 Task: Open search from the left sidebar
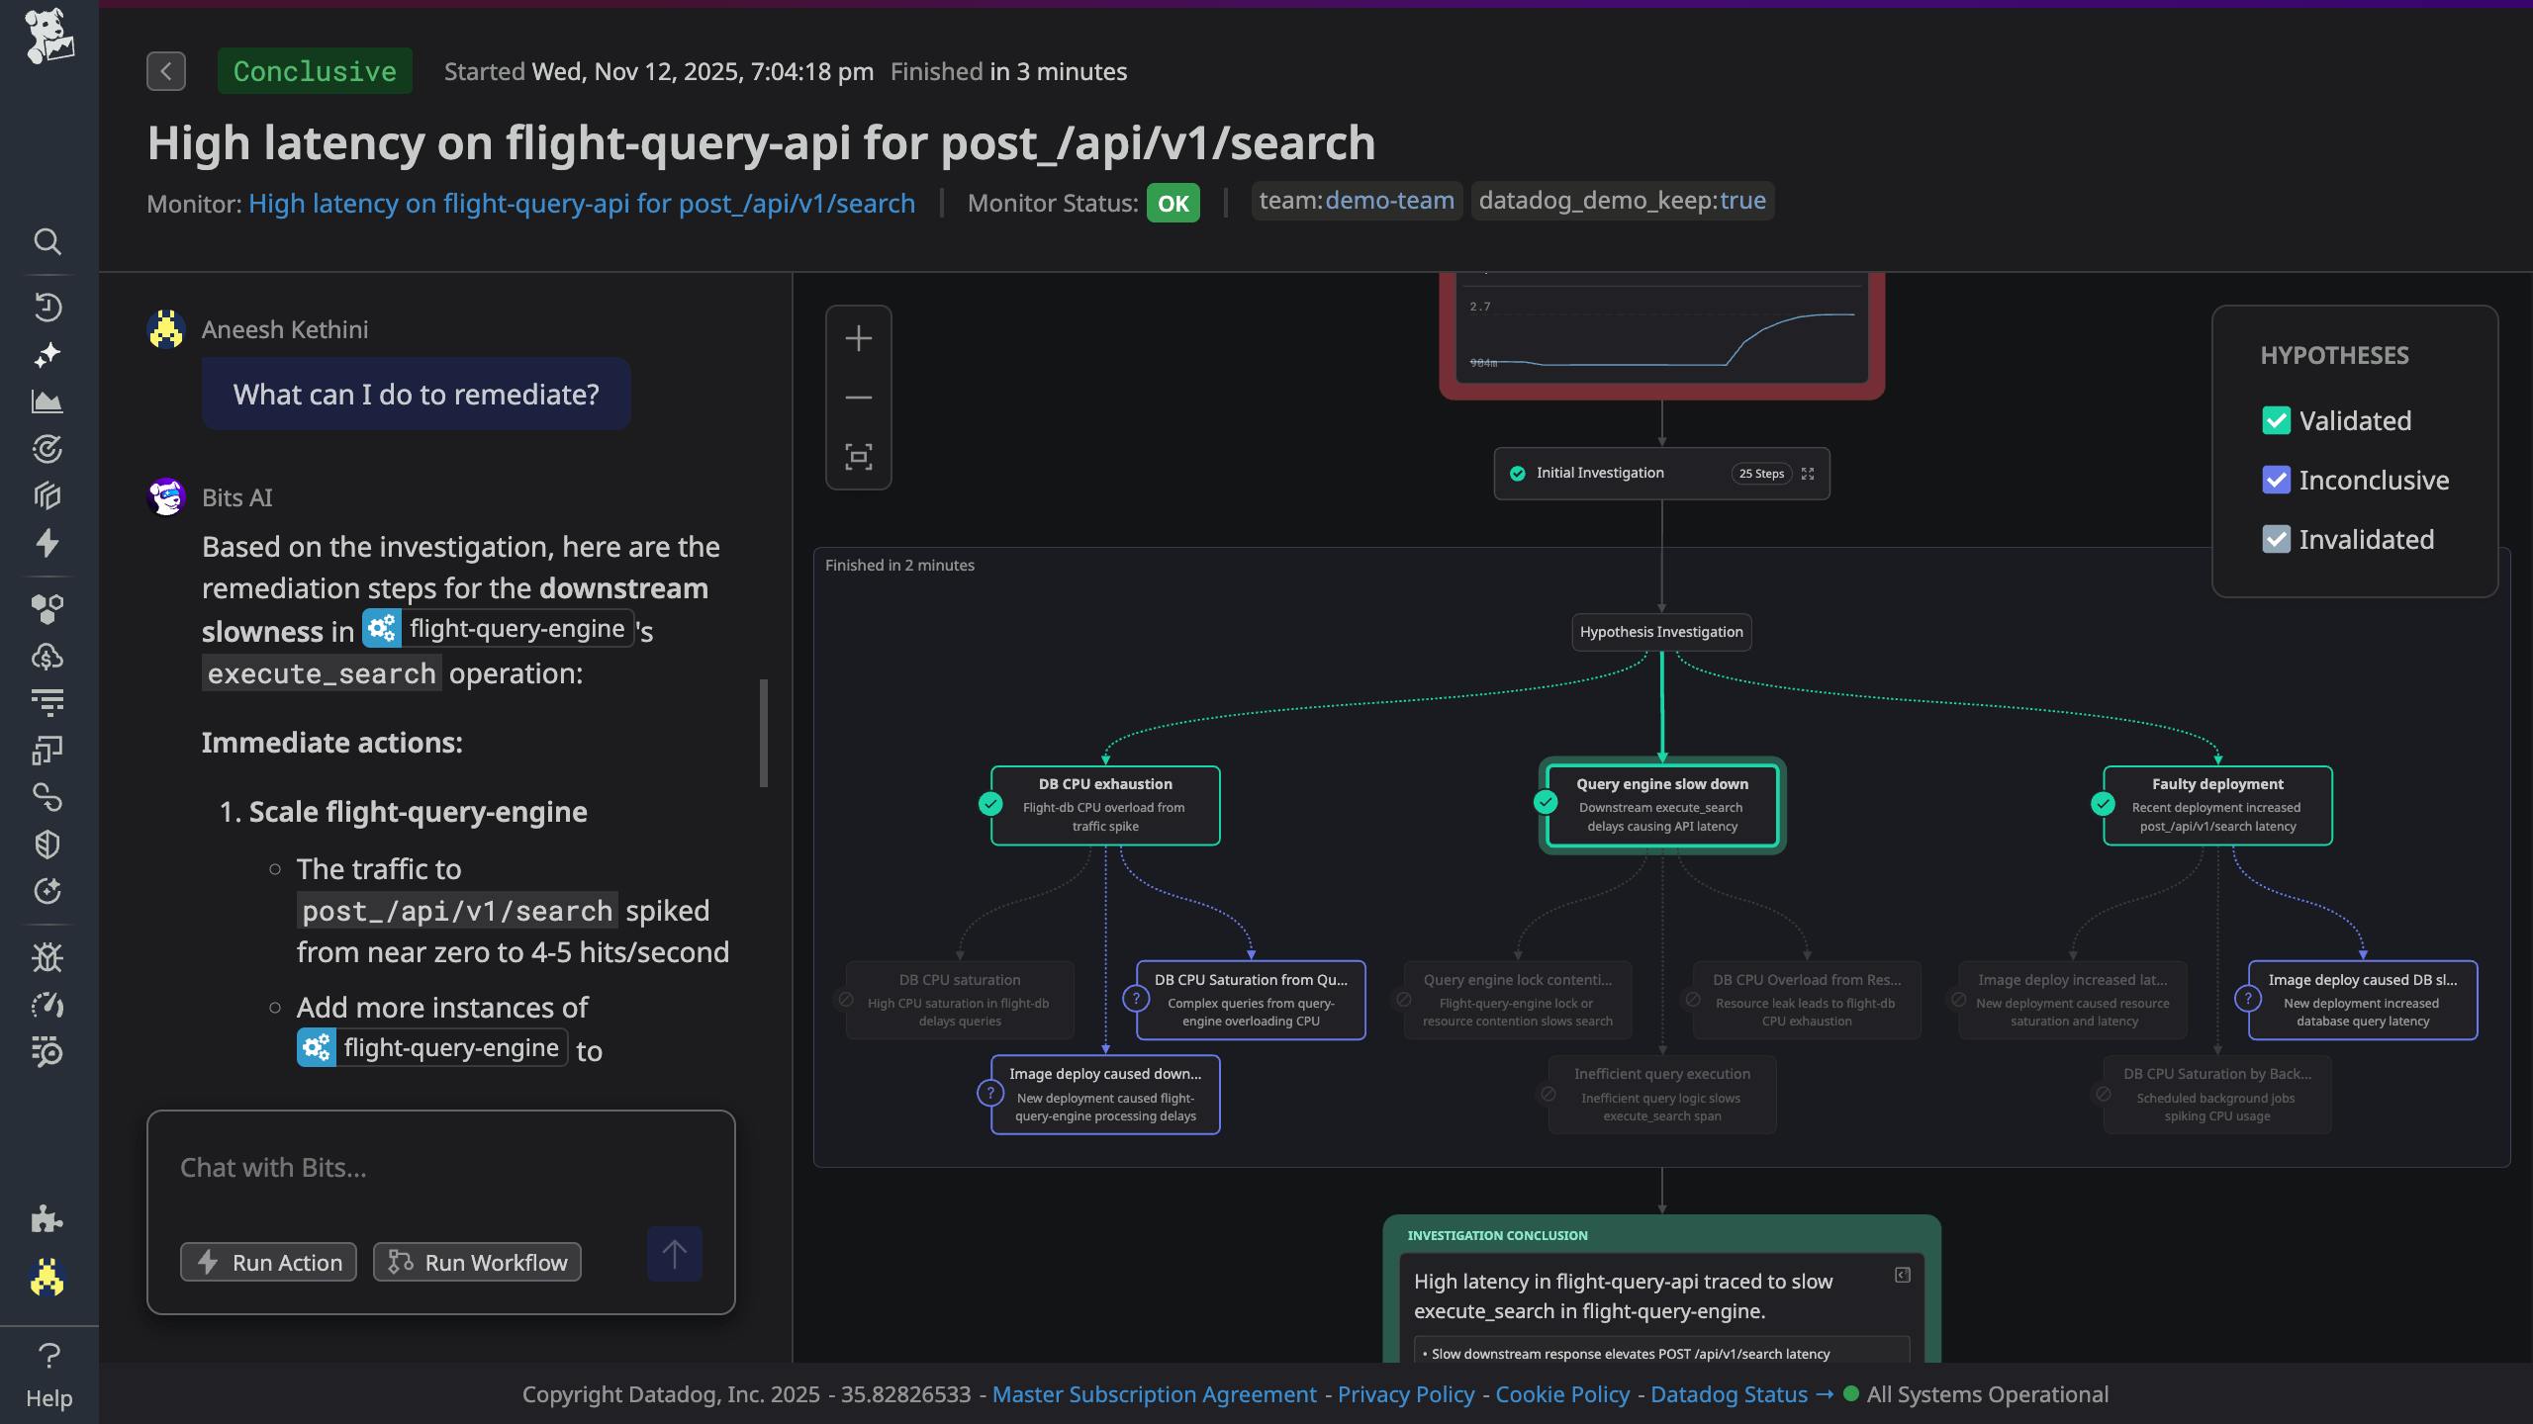click(47, 242)
